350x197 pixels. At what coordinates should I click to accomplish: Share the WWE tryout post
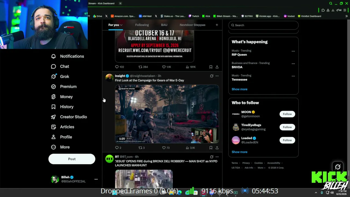[x=217, y=67]
